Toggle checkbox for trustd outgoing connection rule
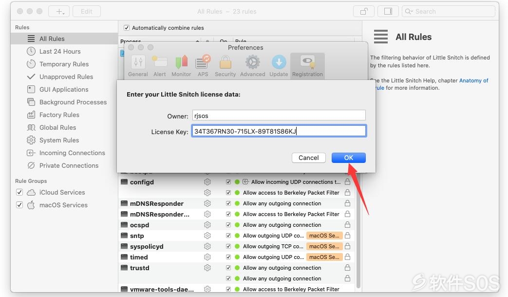Image resolution: width=508 pixels, height=297 pixels. tap(228, 267)
